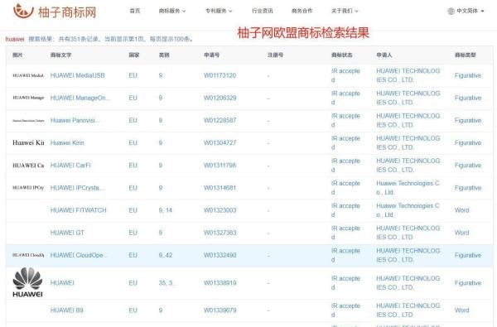Click application number W01323003
This screenshot has height=327, width=497.
point(220,210)
